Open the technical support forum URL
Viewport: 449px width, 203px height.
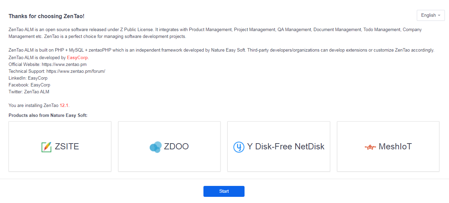click(76, 71)
